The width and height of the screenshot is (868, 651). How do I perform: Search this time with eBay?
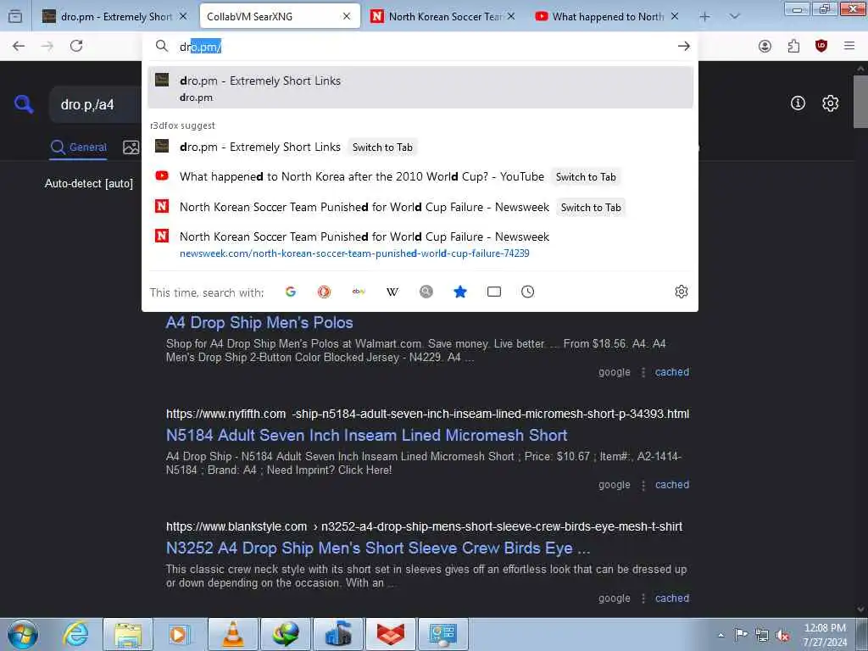pos(359,292)
